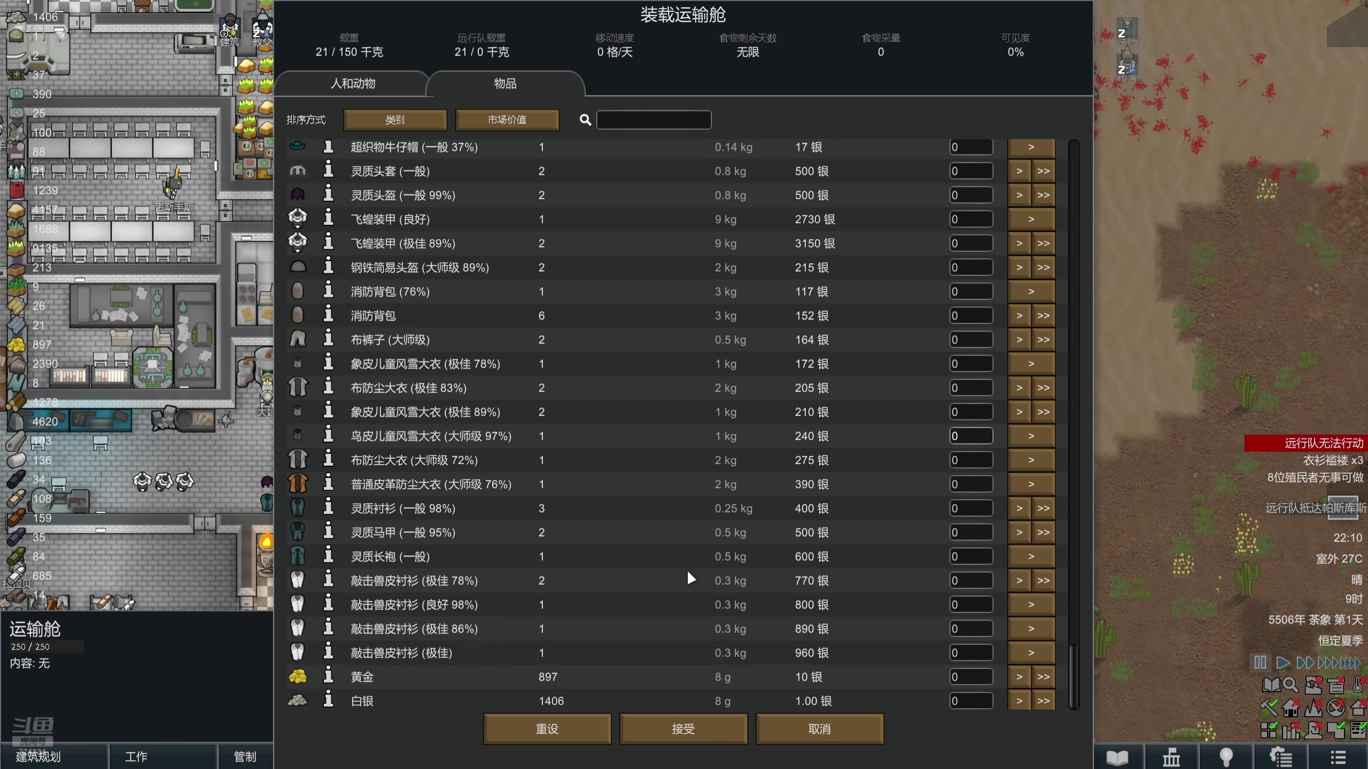Add all 黄金 with >> button
The width and height of the screenshot is (1368, 769).
(x=1043, y=677)
